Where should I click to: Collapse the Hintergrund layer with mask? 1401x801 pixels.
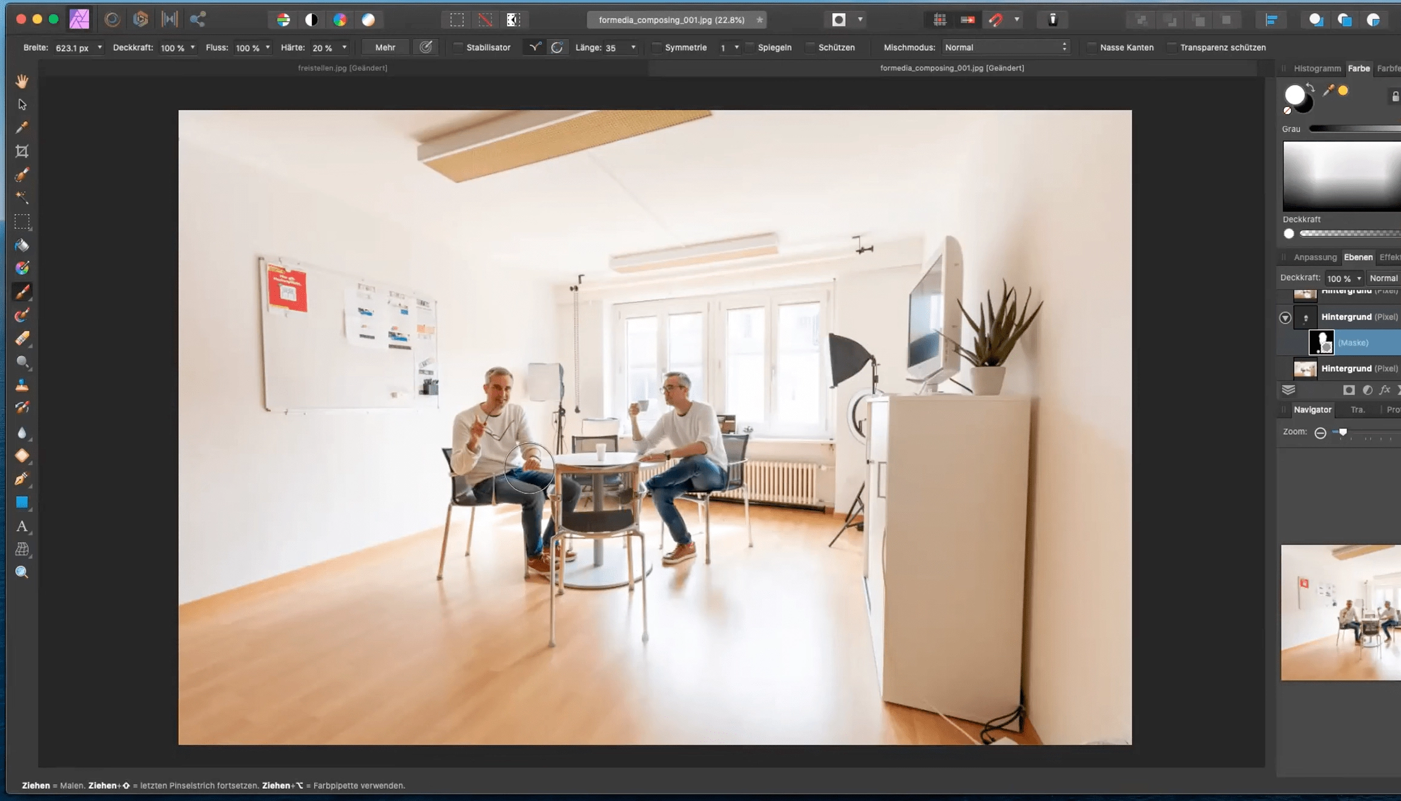tap(1285, 318)
